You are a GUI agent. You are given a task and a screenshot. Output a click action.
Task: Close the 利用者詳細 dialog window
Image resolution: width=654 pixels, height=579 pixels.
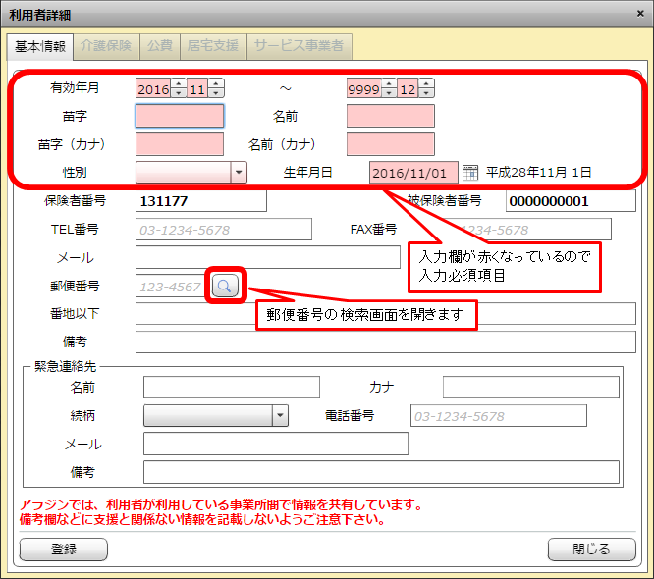[x=635, y=15]
